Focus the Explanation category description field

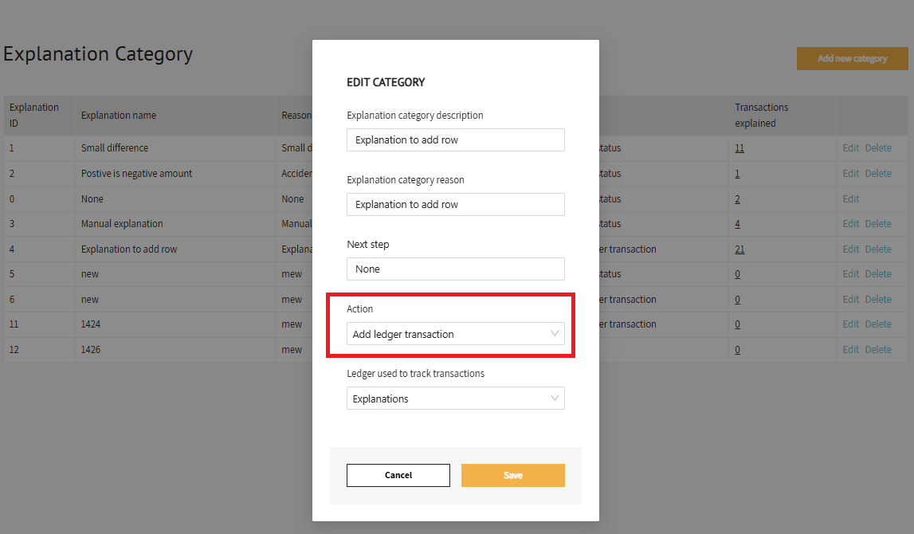point(455,140)
